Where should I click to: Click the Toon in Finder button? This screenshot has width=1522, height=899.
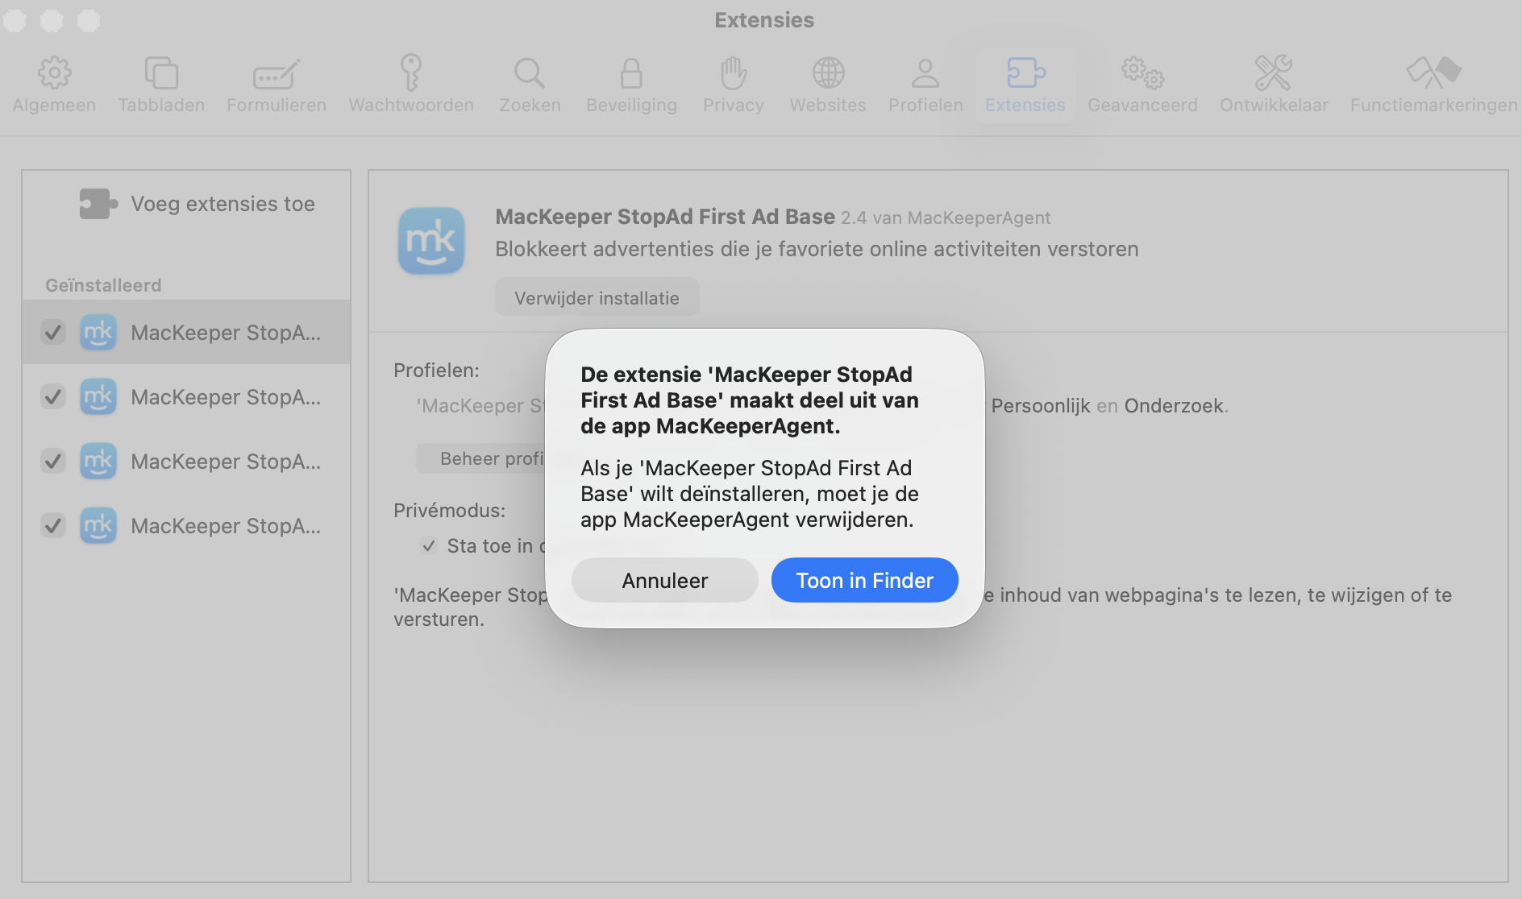[863, 579]
